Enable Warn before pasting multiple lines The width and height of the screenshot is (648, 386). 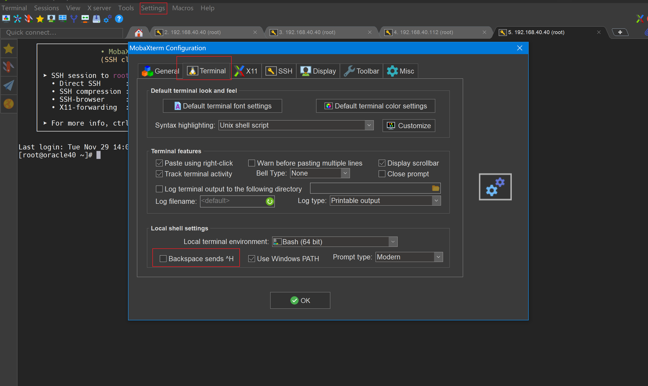coord(251,163)
